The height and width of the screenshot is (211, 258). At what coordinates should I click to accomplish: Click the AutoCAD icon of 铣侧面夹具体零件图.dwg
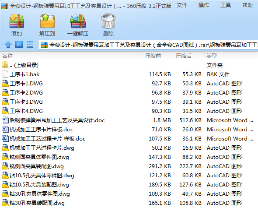(5, 157)
